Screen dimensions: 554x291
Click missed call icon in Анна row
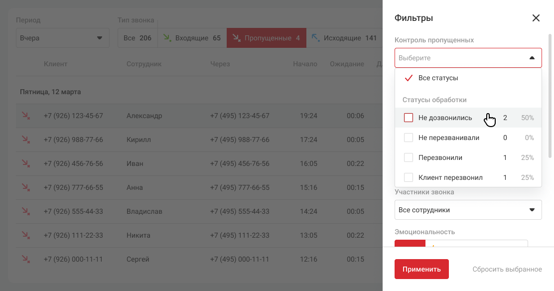click(x=25, y=187)
